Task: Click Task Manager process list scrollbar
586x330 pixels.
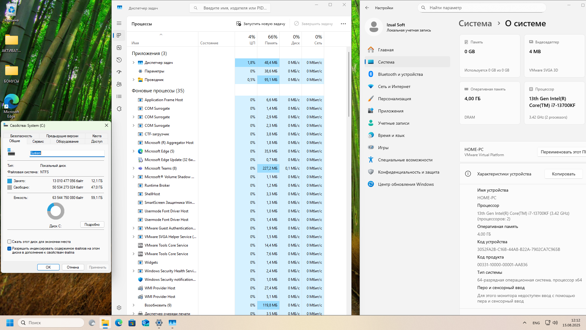Action: 349,84
